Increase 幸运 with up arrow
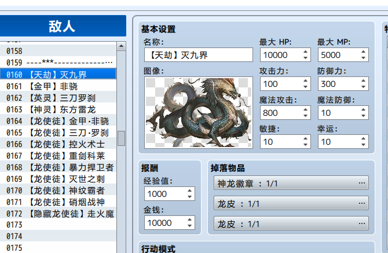Image resolution: width=388 pixels, height=253 pixels. pyautogui.click(x=363, y=138)
